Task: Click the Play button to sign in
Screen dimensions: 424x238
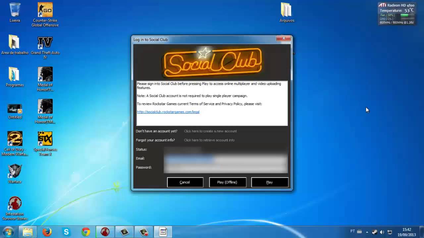Action: click(x=270, y=182)
